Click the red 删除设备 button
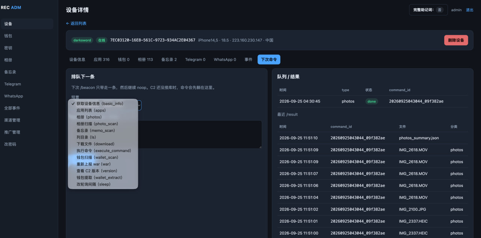481x238 pixels. coord(456,40)
